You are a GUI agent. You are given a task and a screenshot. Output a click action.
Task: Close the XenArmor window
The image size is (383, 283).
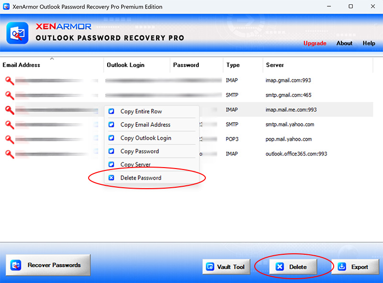[373, 6]
